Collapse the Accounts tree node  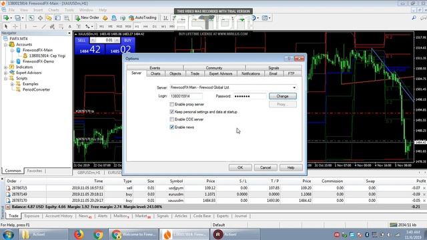pyautogui.click(x=5, y=45)
